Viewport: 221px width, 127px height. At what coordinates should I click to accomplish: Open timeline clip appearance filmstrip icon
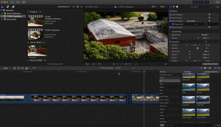[210, 68]
